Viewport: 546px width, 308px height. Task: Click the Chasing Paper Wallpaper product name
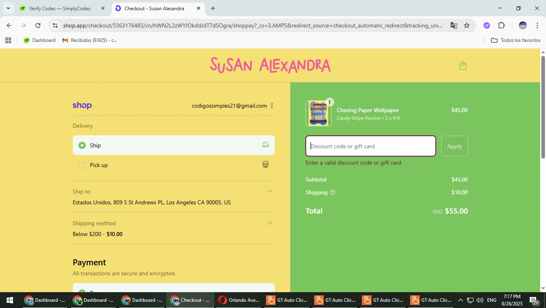tap(368, 110)
